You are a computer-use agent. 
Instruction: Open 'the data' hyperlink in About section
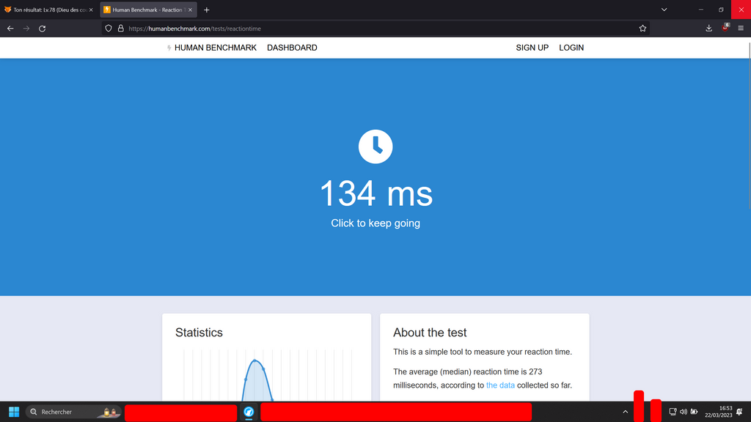click(x=500, y=385)
